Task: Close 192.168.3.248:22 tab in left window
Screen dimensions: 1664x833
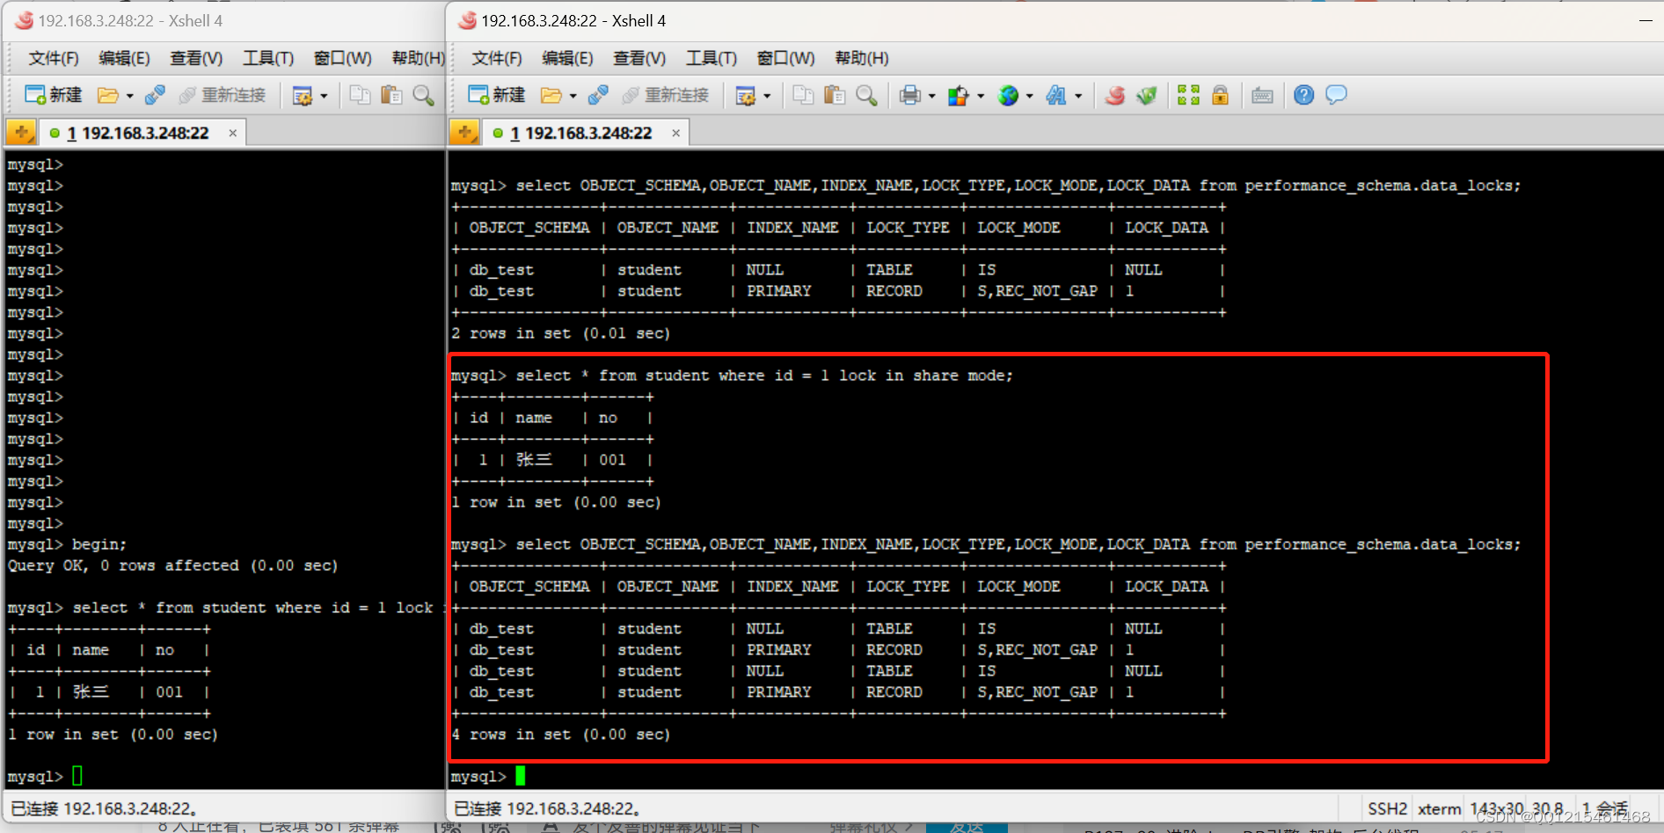Action: (232, 133)
